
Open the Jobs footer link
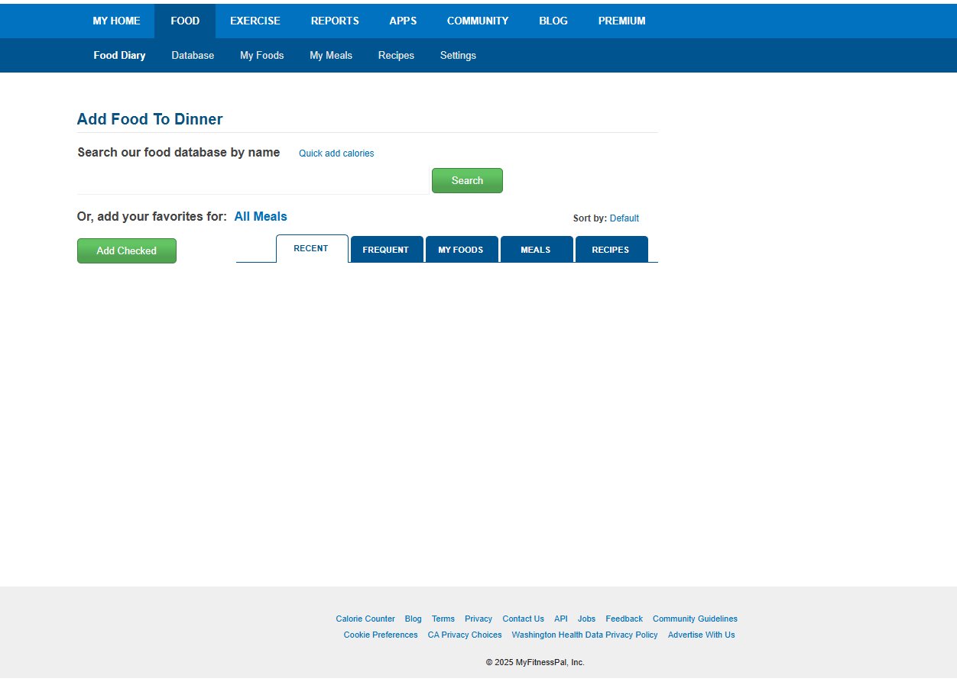coord(587,619)
